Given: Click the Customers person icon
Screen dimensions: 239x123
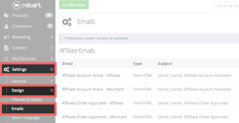Looking at the screenshot, I should [6, 26].
